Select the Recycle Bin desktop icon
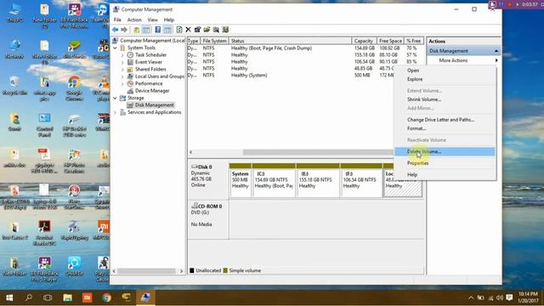The image size is (544, 306). [14, 86]
